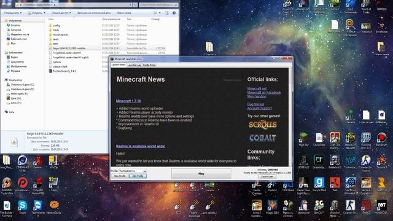Viewport: 393px width, 221px height.
Task: Open the desktop folder above Minecraft Launcher
Action: click(209, 48)
